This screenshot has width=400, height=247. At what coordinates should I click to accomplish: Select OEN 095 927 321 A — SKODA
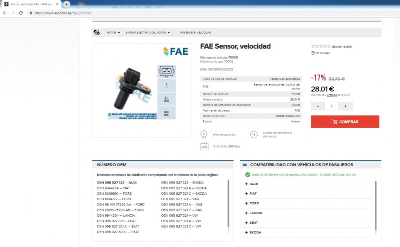pyautogui.click(x=184, y=188)
